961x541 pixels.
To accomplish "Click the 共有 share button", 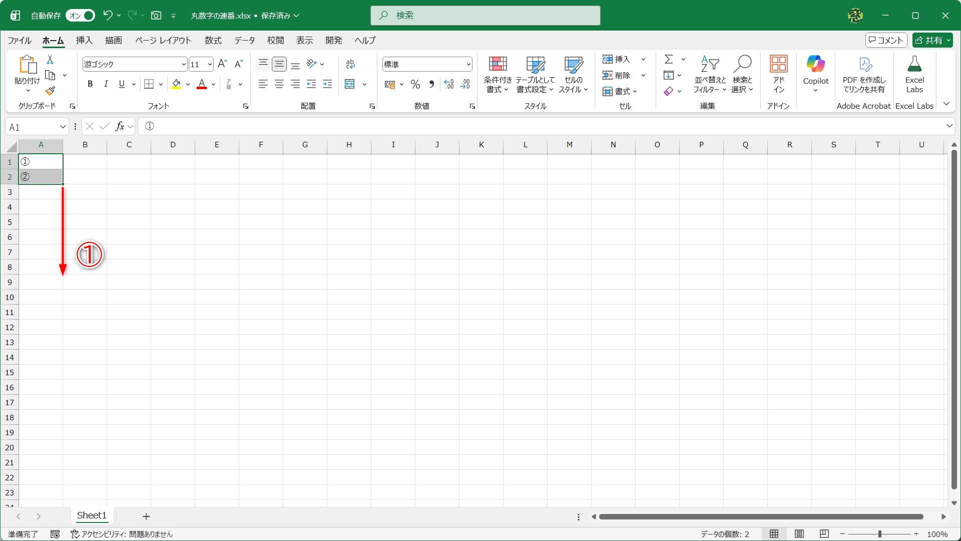I will pos(932,40).
